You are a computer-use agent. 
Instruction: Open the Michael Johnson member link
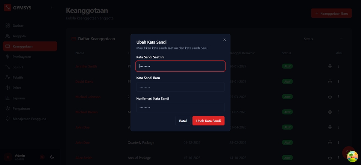pyautogui.click(x=88, y=97)
